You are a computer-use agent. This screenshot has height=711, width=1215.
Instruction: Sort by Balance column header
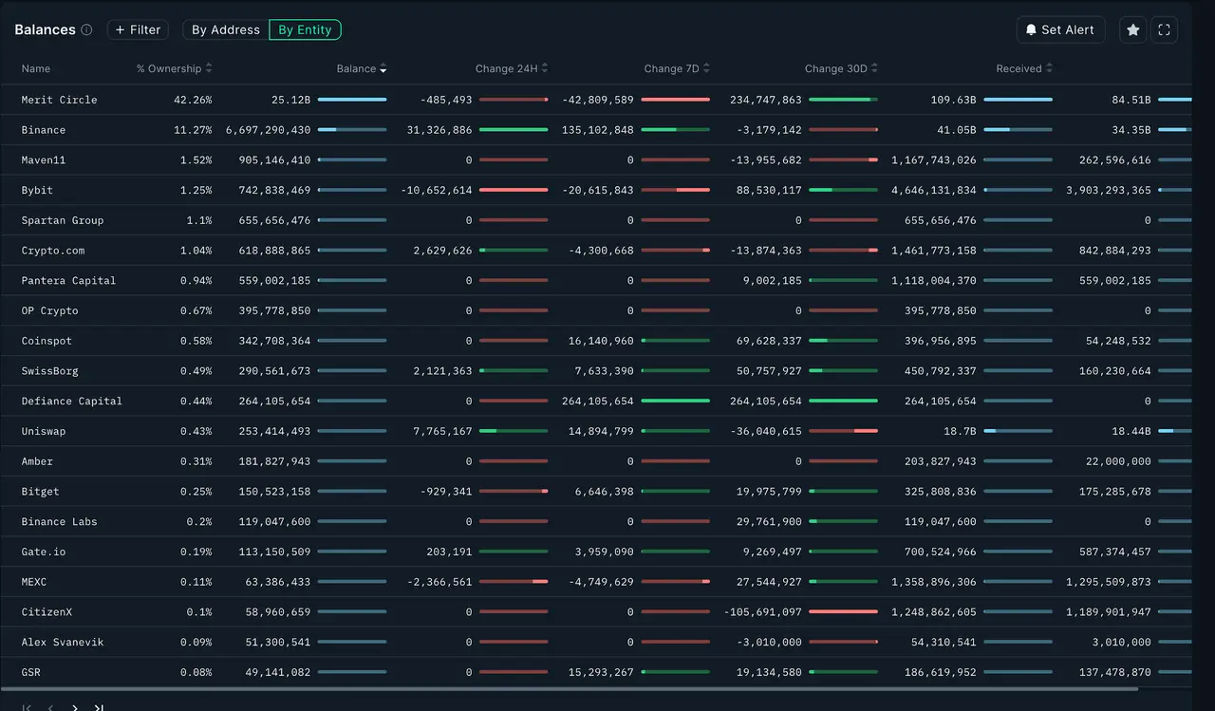tap(362, 68)
